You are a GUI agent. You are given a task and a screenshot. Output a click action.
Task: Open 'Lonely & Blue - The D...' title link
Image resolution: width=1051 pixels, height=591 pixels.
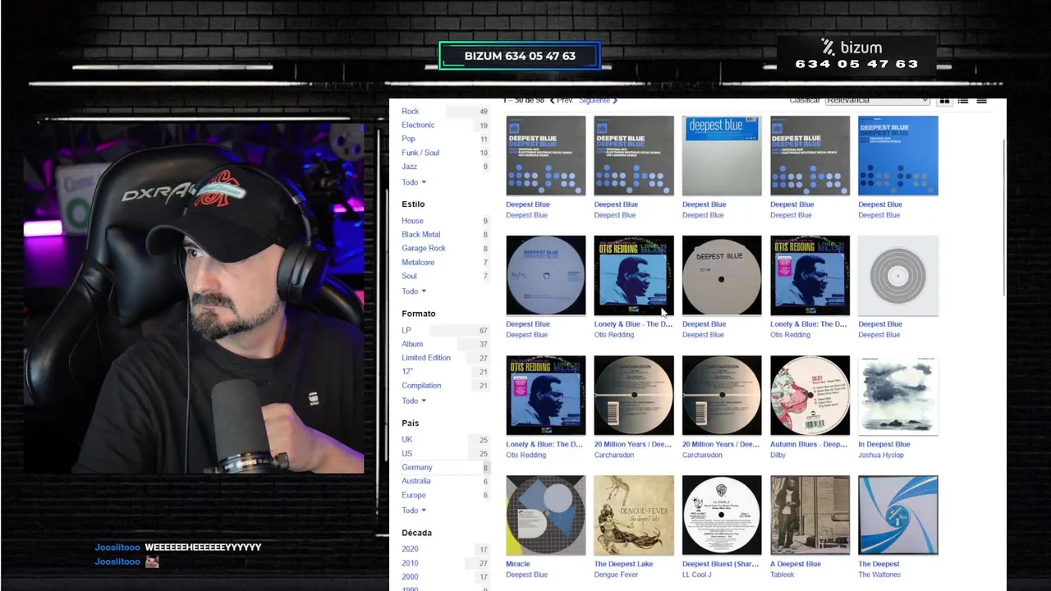pos(633,324)
